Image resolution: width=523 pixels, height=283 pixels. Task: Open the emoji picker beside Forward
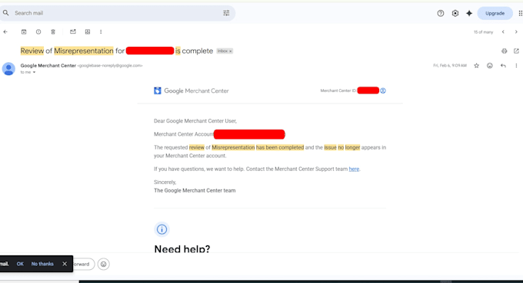pyautogui.click(x=103, y=264)
